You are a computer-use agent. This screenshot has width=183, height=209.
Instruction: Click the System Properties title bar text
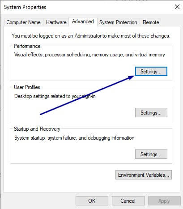pos(25,7)
